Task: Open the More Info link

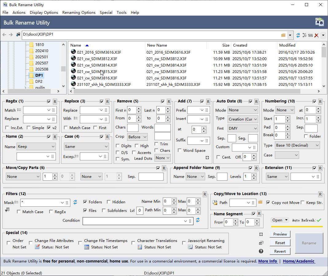Action: [x=268, y=261]
